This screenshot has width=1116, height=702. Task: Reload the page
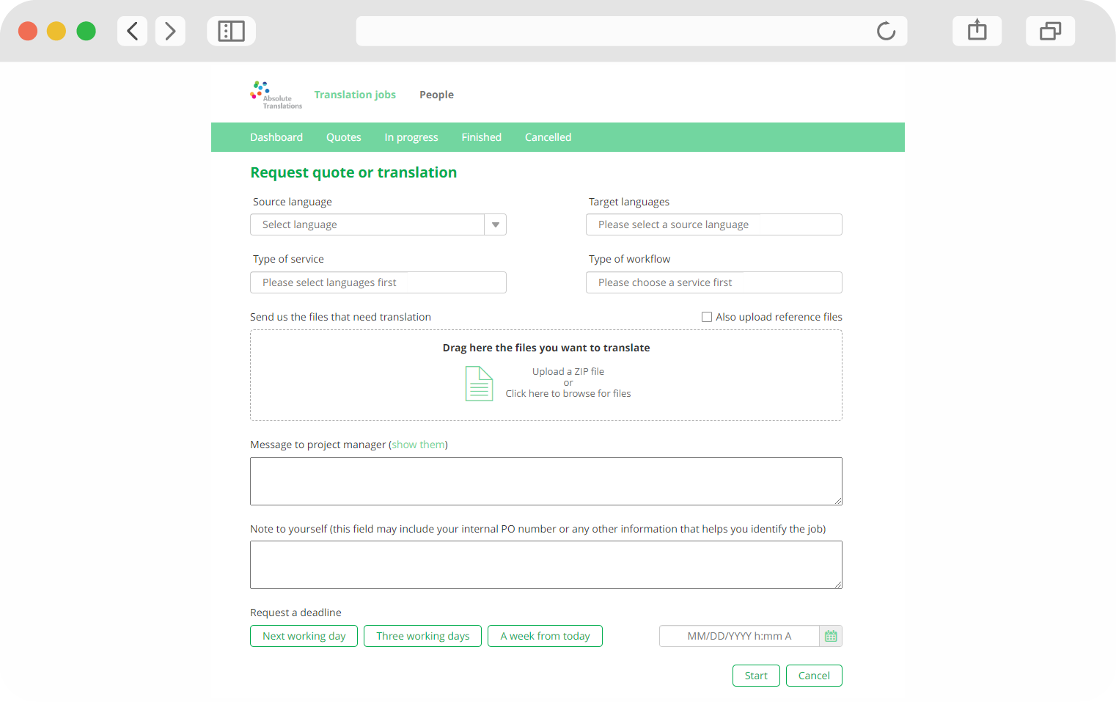click(886, 31)
